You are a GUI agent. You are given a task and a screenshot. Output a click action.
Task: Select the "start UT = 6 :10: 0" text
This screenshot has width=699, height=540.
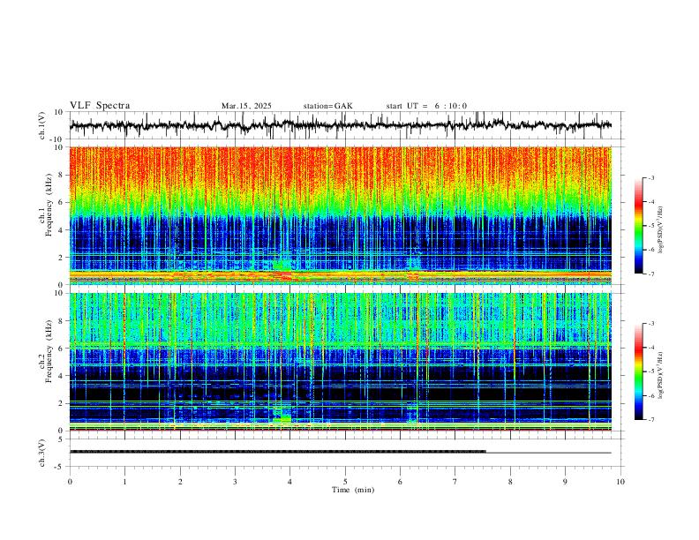pyautogui.click(x=426, y=106)
